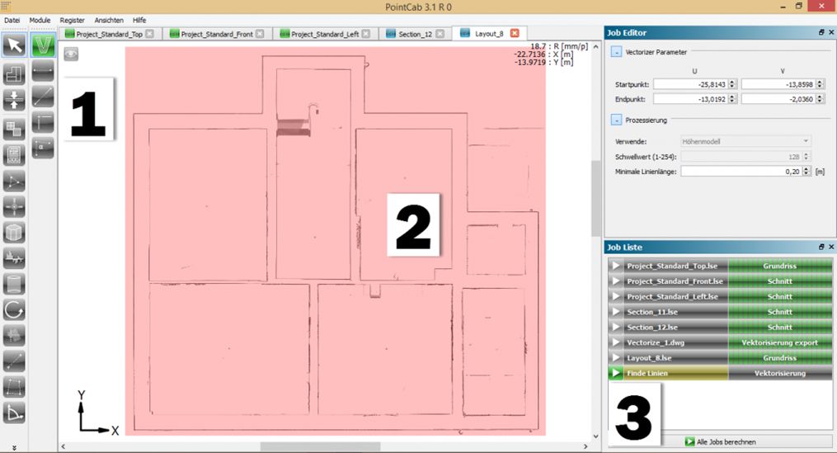Select the arrow pointer tool
837x453 pixels.
tap(14, 45)
